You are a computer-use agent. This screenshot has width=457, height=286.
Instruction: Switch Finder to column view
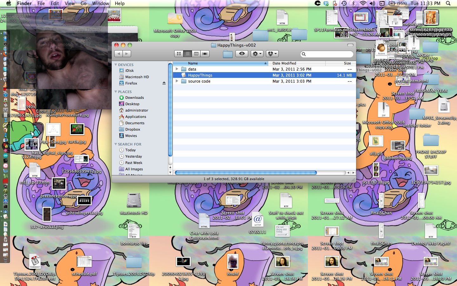point(196,54)
